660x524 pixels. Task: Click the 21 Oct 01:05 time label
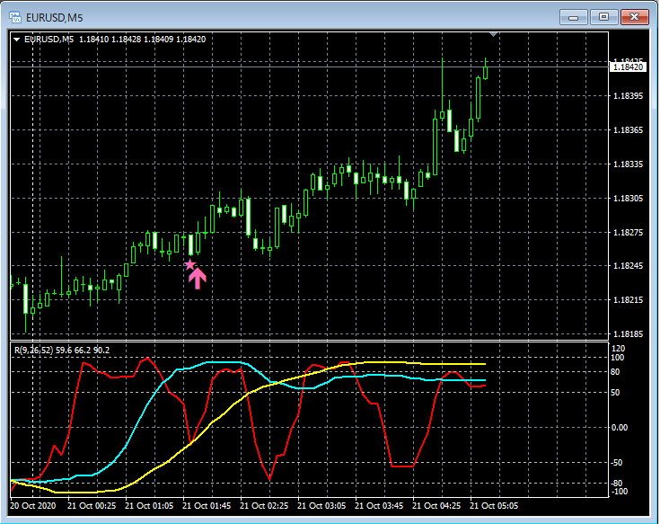149,505
